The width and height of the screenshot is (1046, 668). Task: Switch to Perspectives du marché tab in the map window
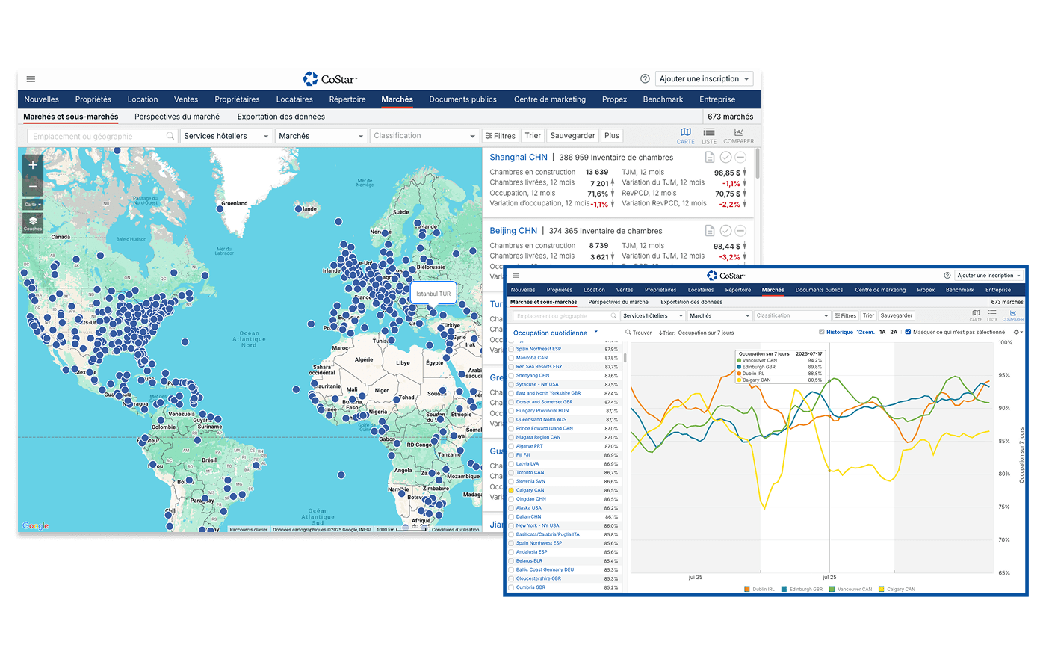tap(177, 117)
